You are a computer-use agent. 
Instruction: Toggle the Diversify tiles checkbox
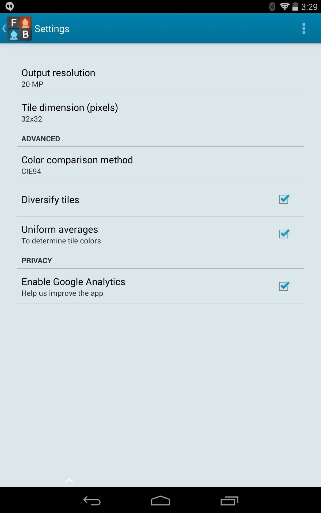click(x=284, y=199)
